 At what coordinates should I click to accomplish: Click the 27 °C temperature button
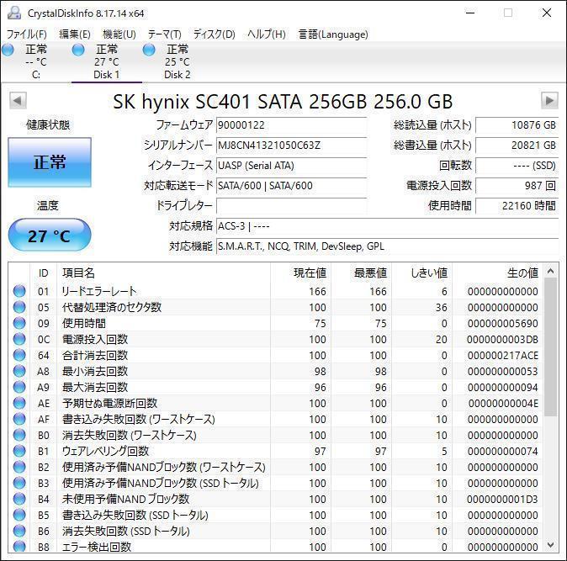tap(50, 235)
